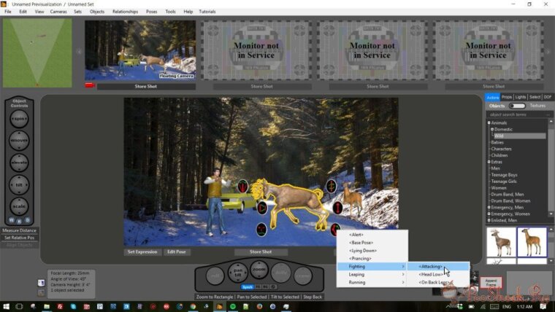The width and height of the screenshot is (555, 312).
Task: Click the spin object control dial
Action: (x=19, y=120)
